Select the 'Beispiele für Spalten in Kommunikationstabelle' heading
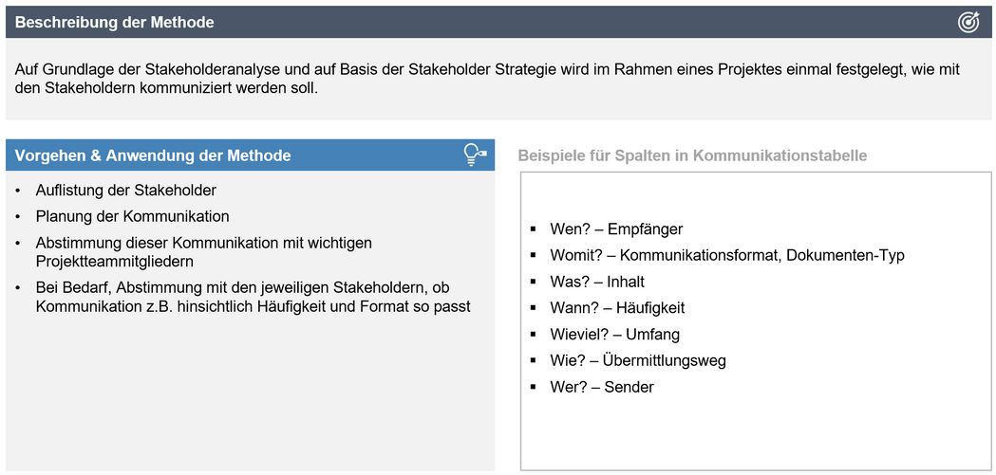Image resolution: width=996 pixels, height=475 pixels. (x=692, y=155)
